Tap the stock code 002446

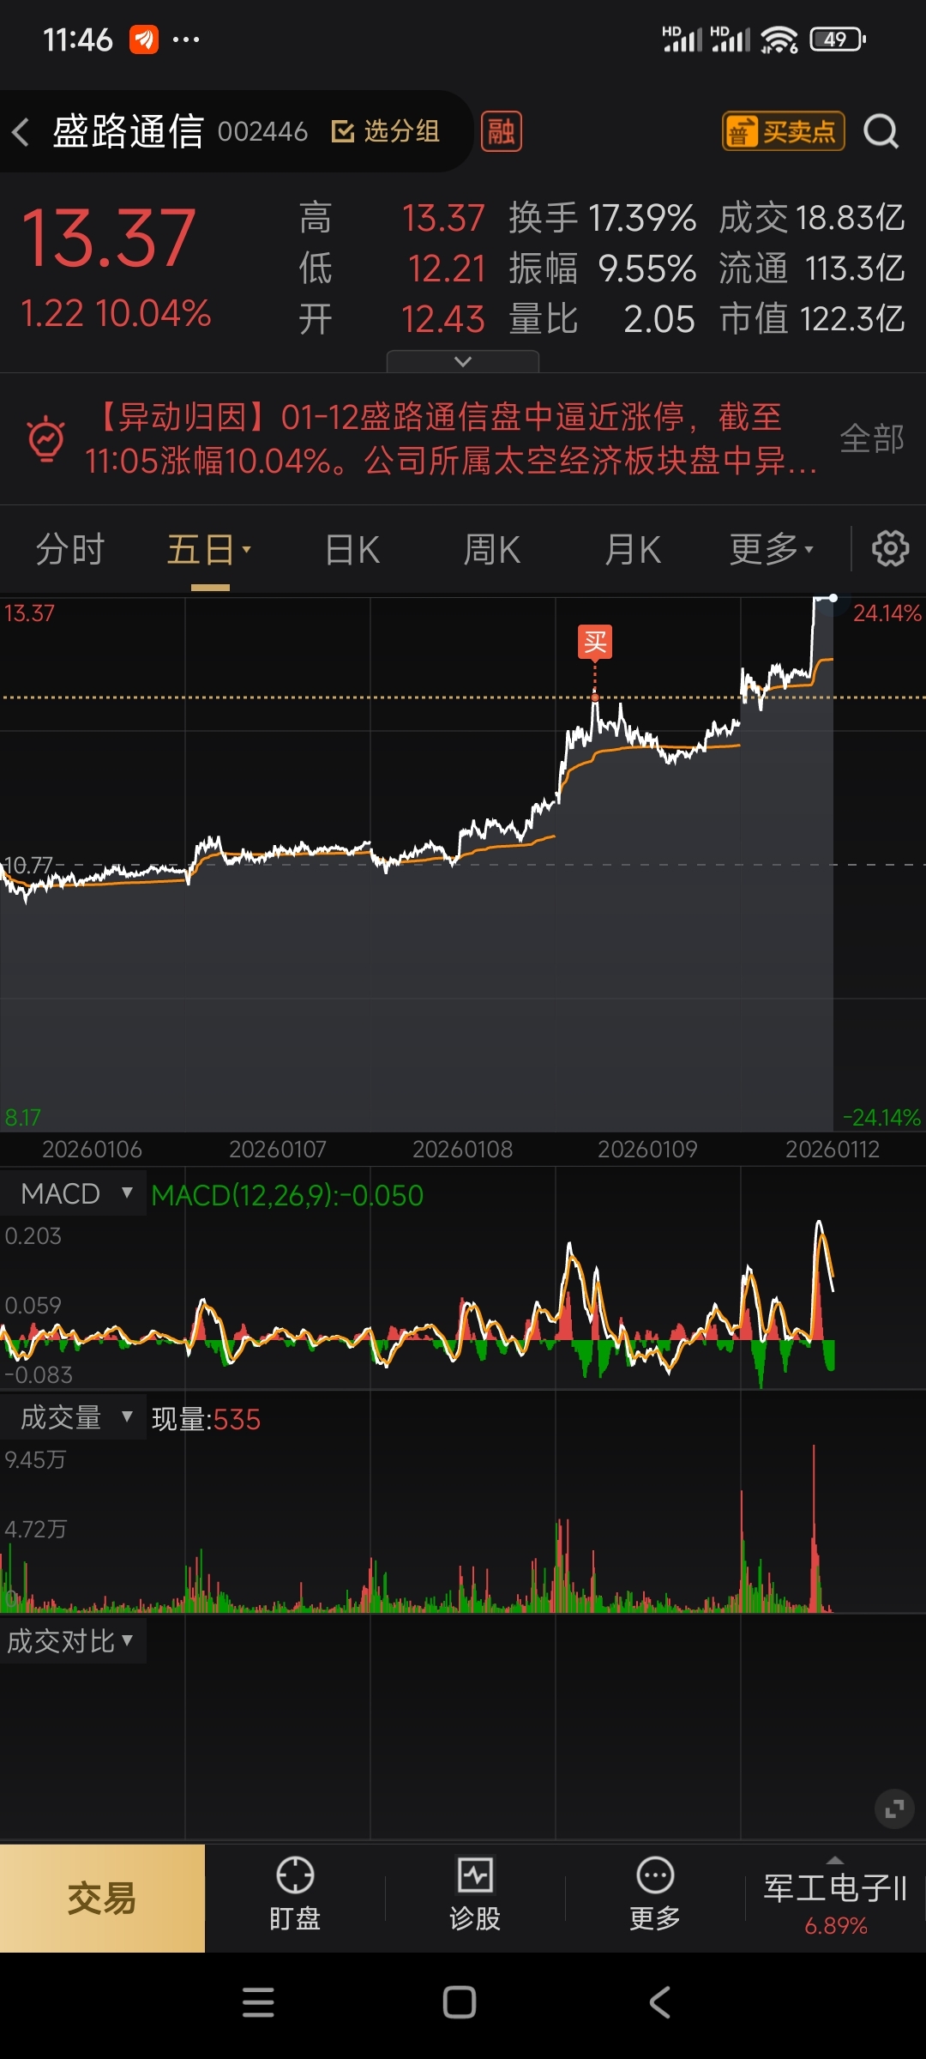pyautogui.click(x=262, y=131)
